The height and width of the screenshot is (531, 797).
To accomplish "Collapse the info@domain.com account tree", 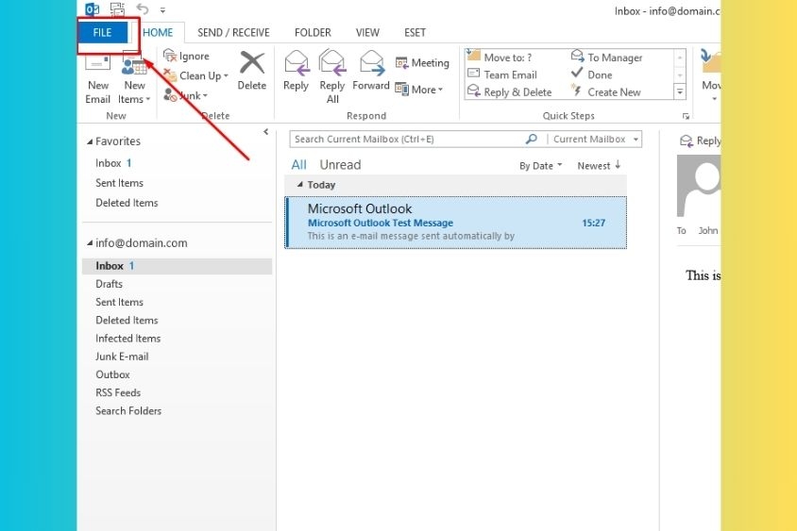I will coord(90,243).
